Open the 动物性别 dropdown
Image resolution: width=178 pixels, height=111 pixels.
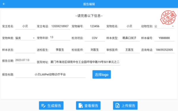coord(164,26)
